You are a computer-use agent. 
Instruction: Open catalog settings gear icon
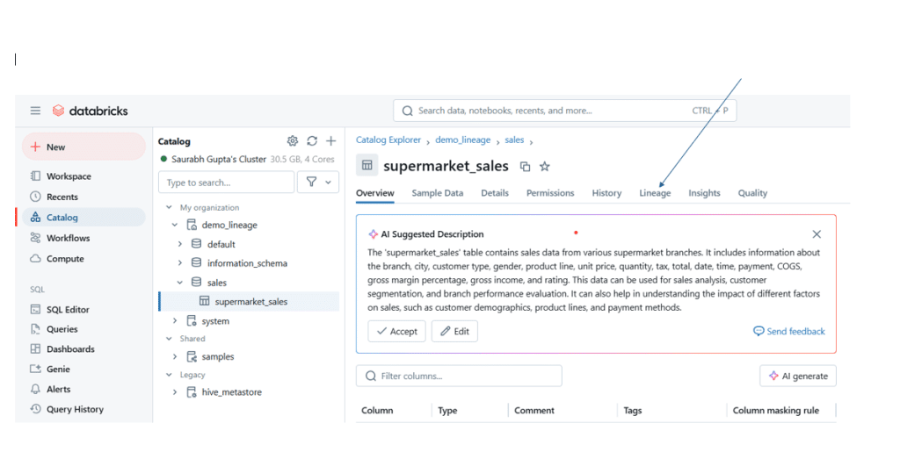(x=293, y=141)
